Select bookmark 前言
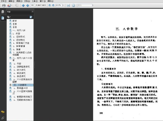Image resolution: width=163 pixels, height=121 pixels. 15,21
